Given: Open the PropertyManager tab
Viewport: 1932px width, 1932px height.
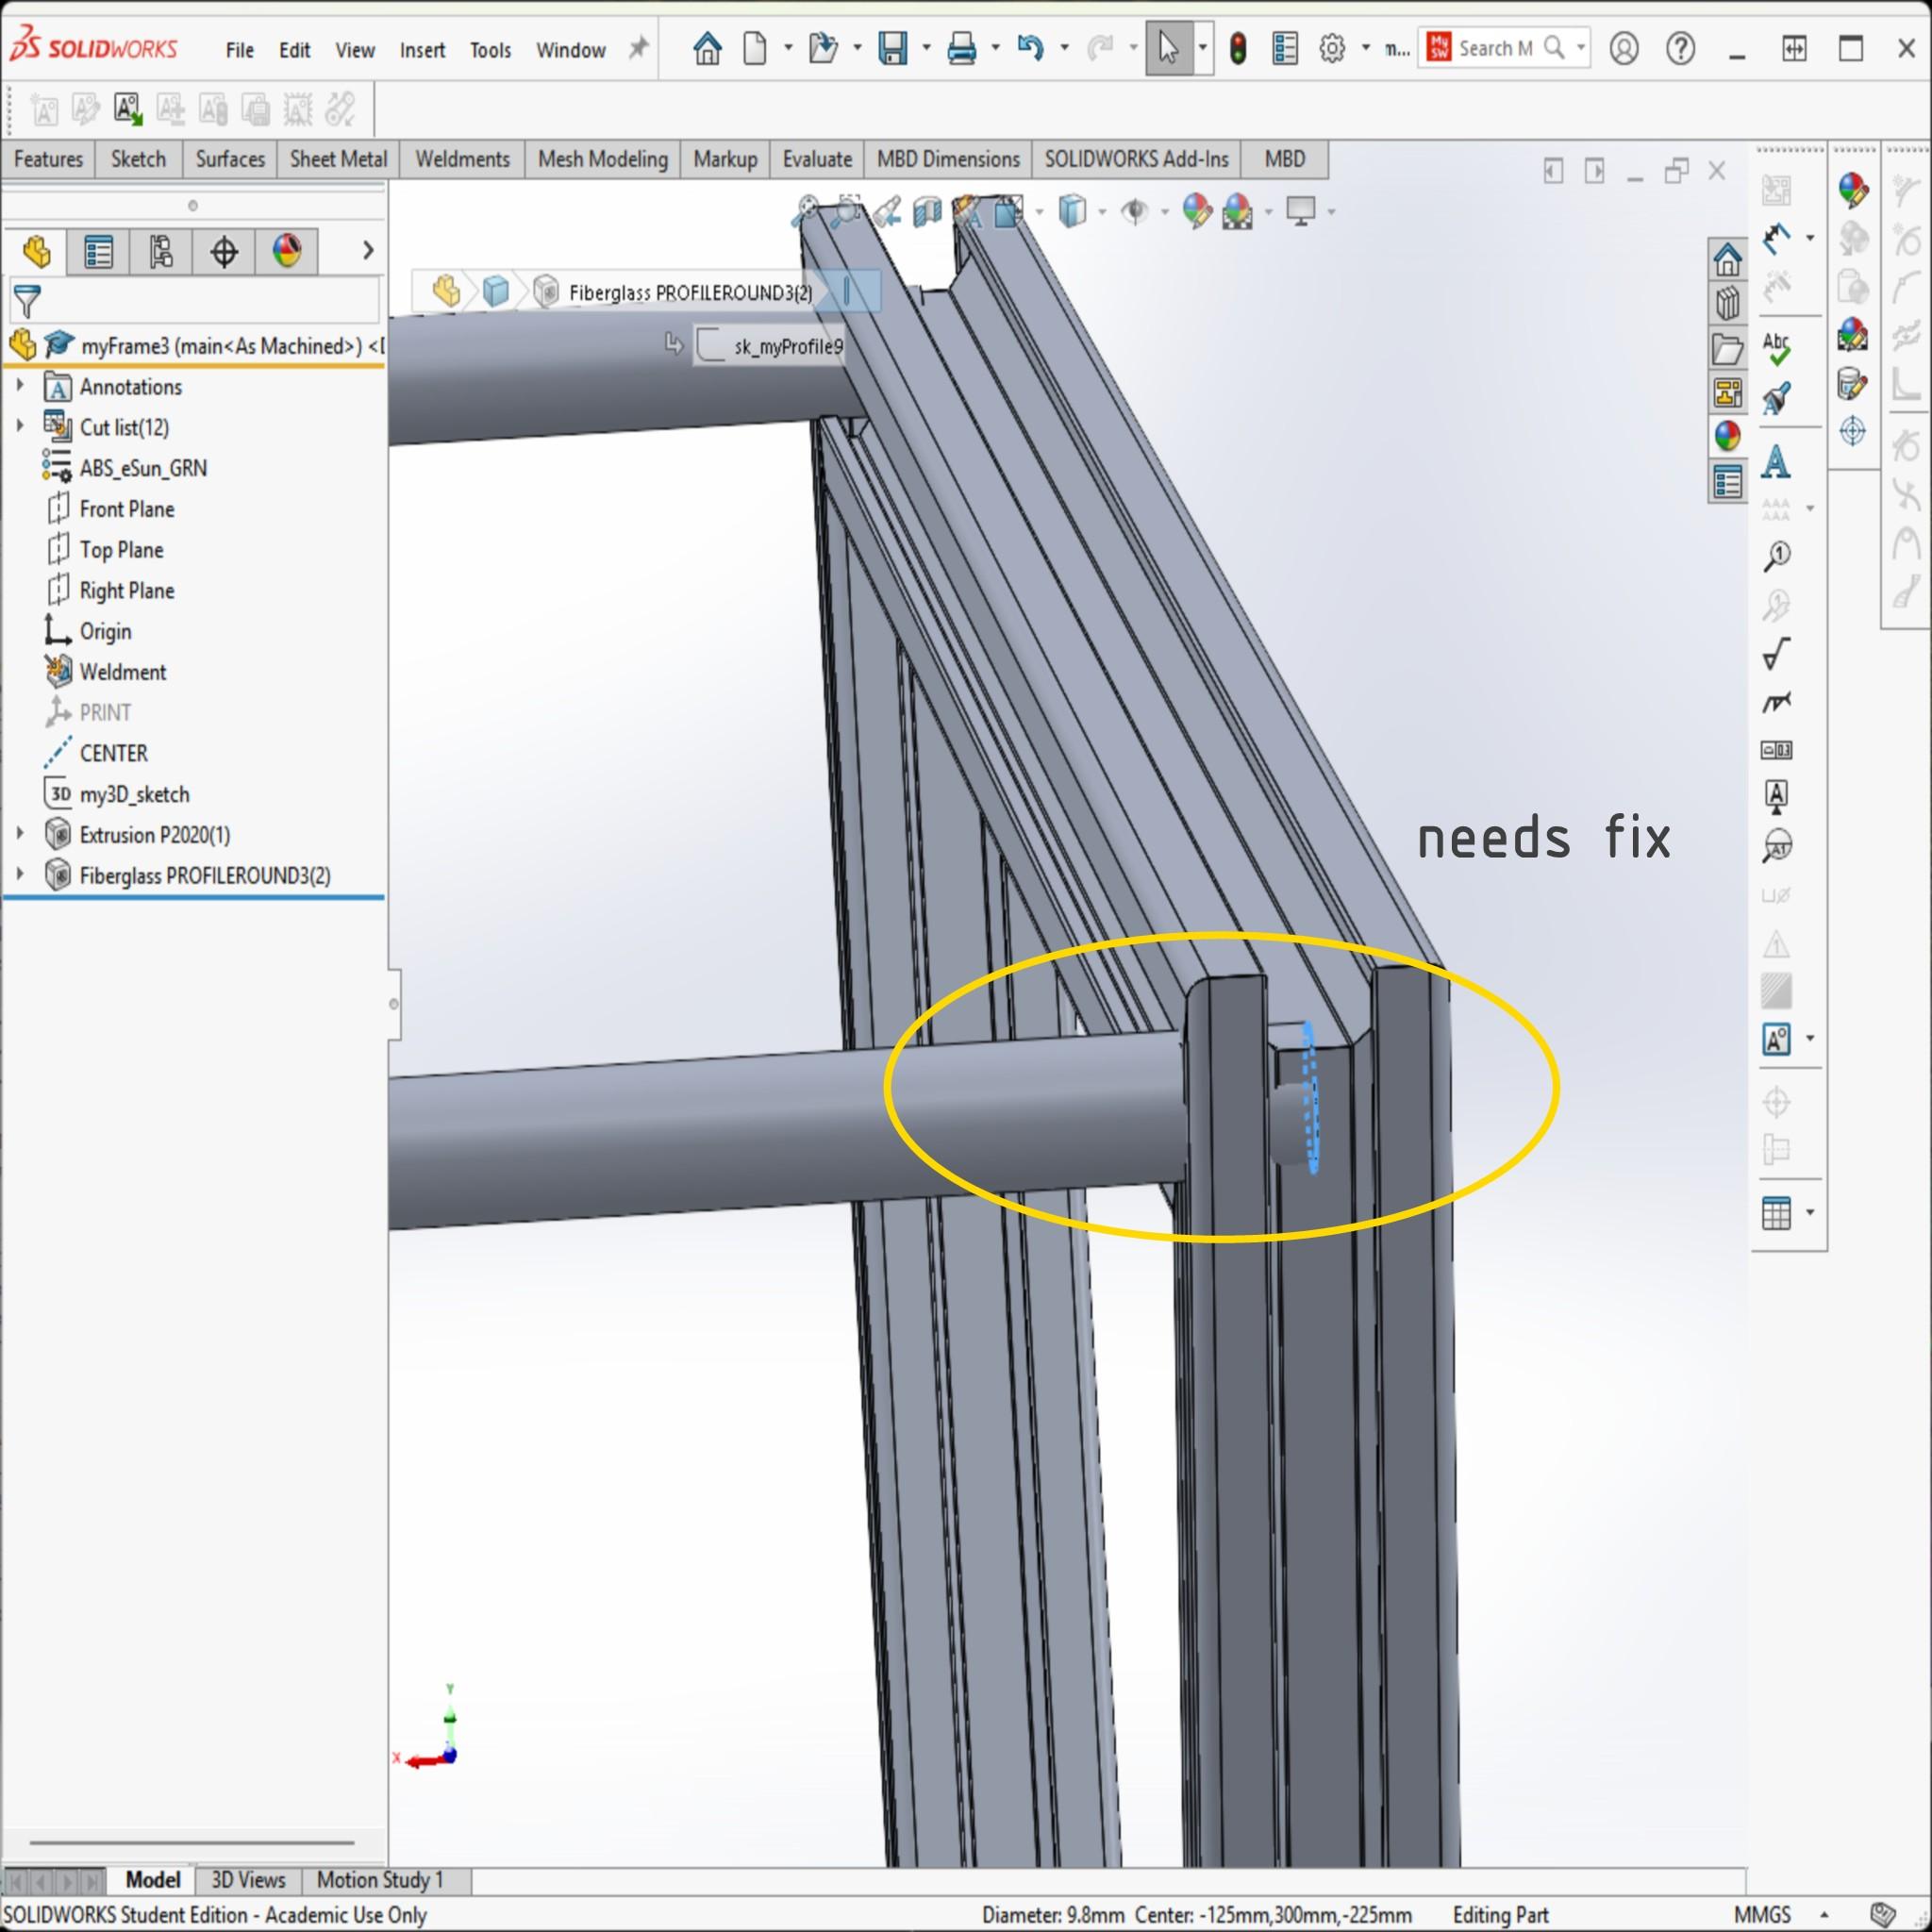Looking at the screenshot, I should pos(99,251).
